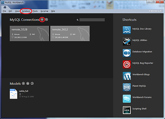Start the Database Migration shortcut

127,53
